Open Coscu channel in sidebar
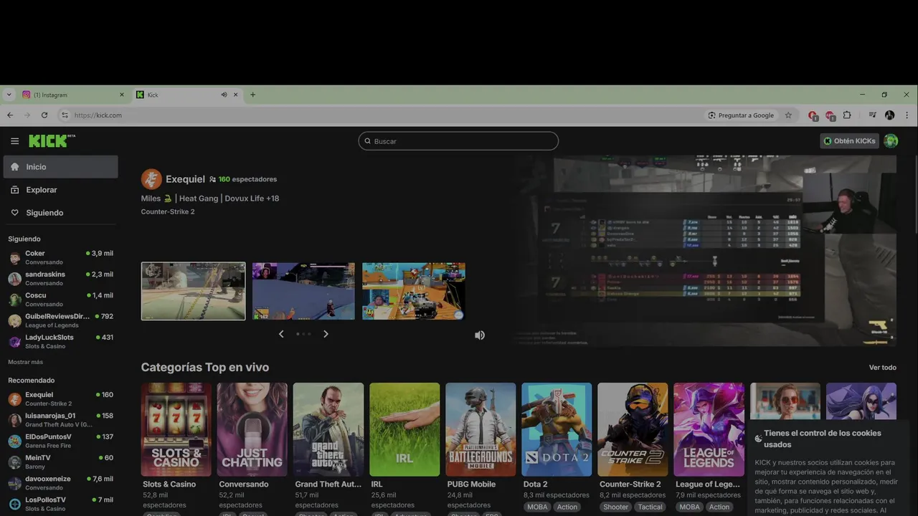Screen dimensions: 918x516 pyautogui.click(x=60, y=300)
